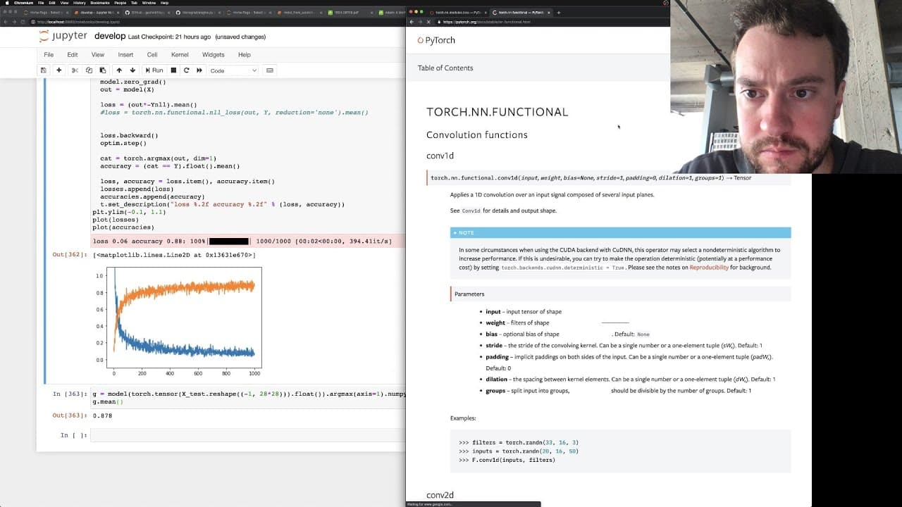Open the Jupyter File menu
The height and width of the screenshot is (507, 902).
click(x=49, y=55)
